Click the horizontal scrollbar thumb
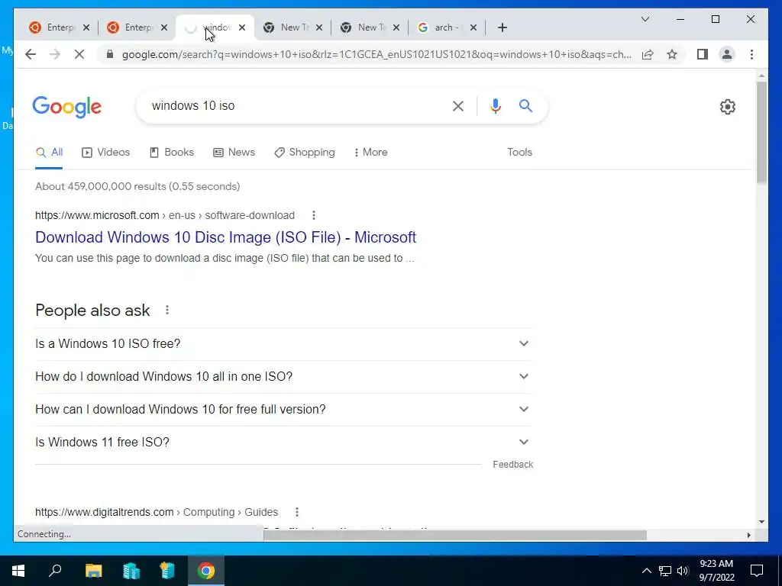782x586 pixels. click(x=455, y=535)
